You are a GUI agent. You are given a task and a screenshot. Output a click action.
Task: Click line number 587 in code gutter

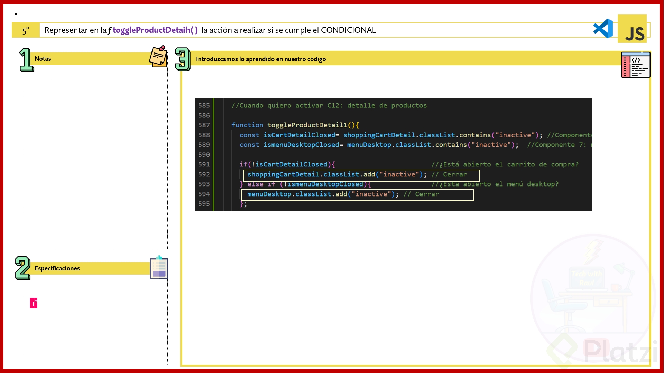pos(204,125)
